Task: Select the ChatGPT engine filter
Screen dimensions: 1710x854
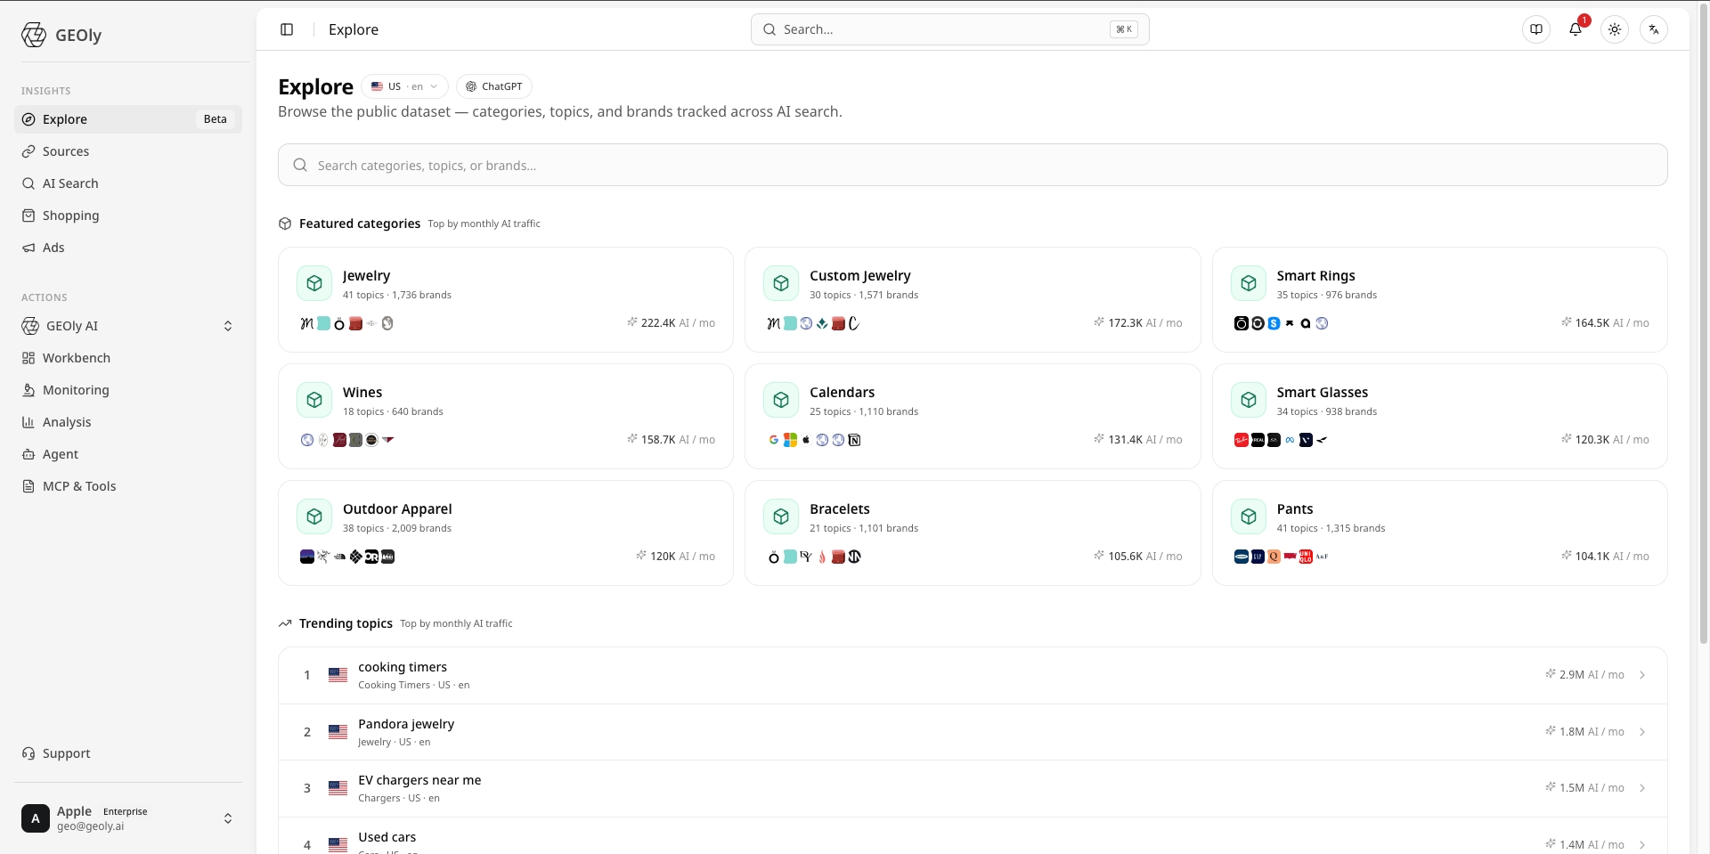Action: pyautogui.click(x=494, y=86)
